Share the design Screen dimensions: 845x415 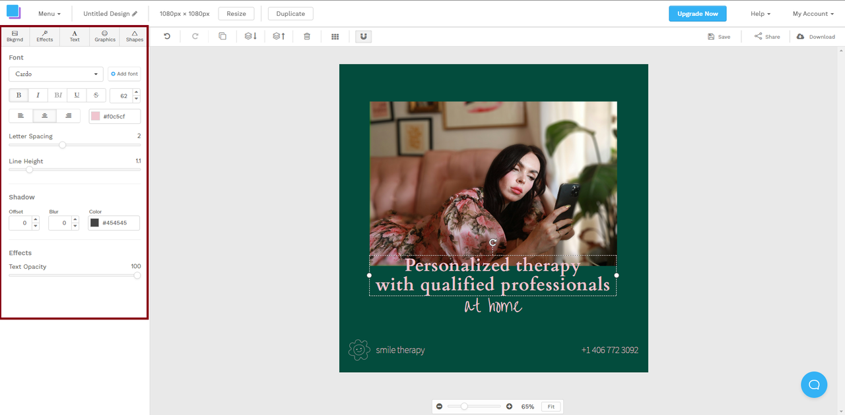tap(767, 37)
